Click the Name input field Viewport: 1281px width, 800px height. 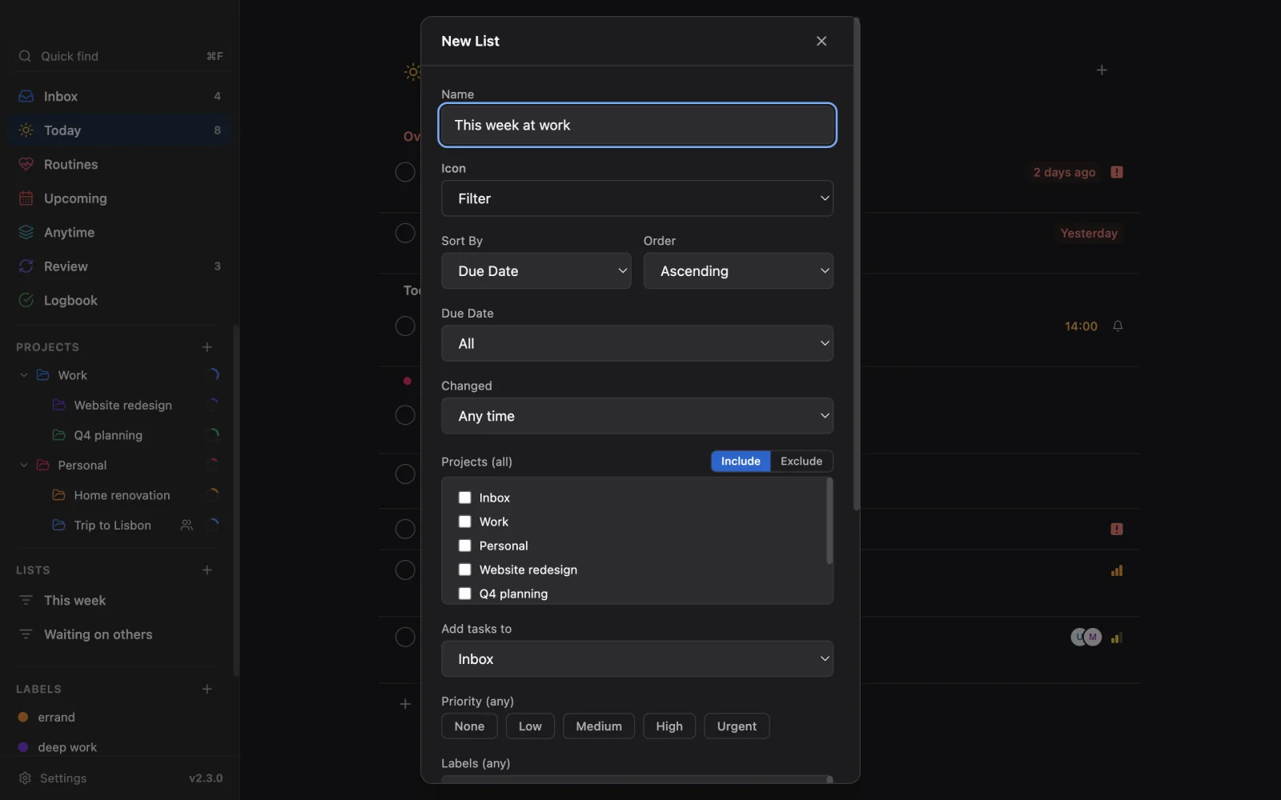pyautogui.click(x=637, y=125)
